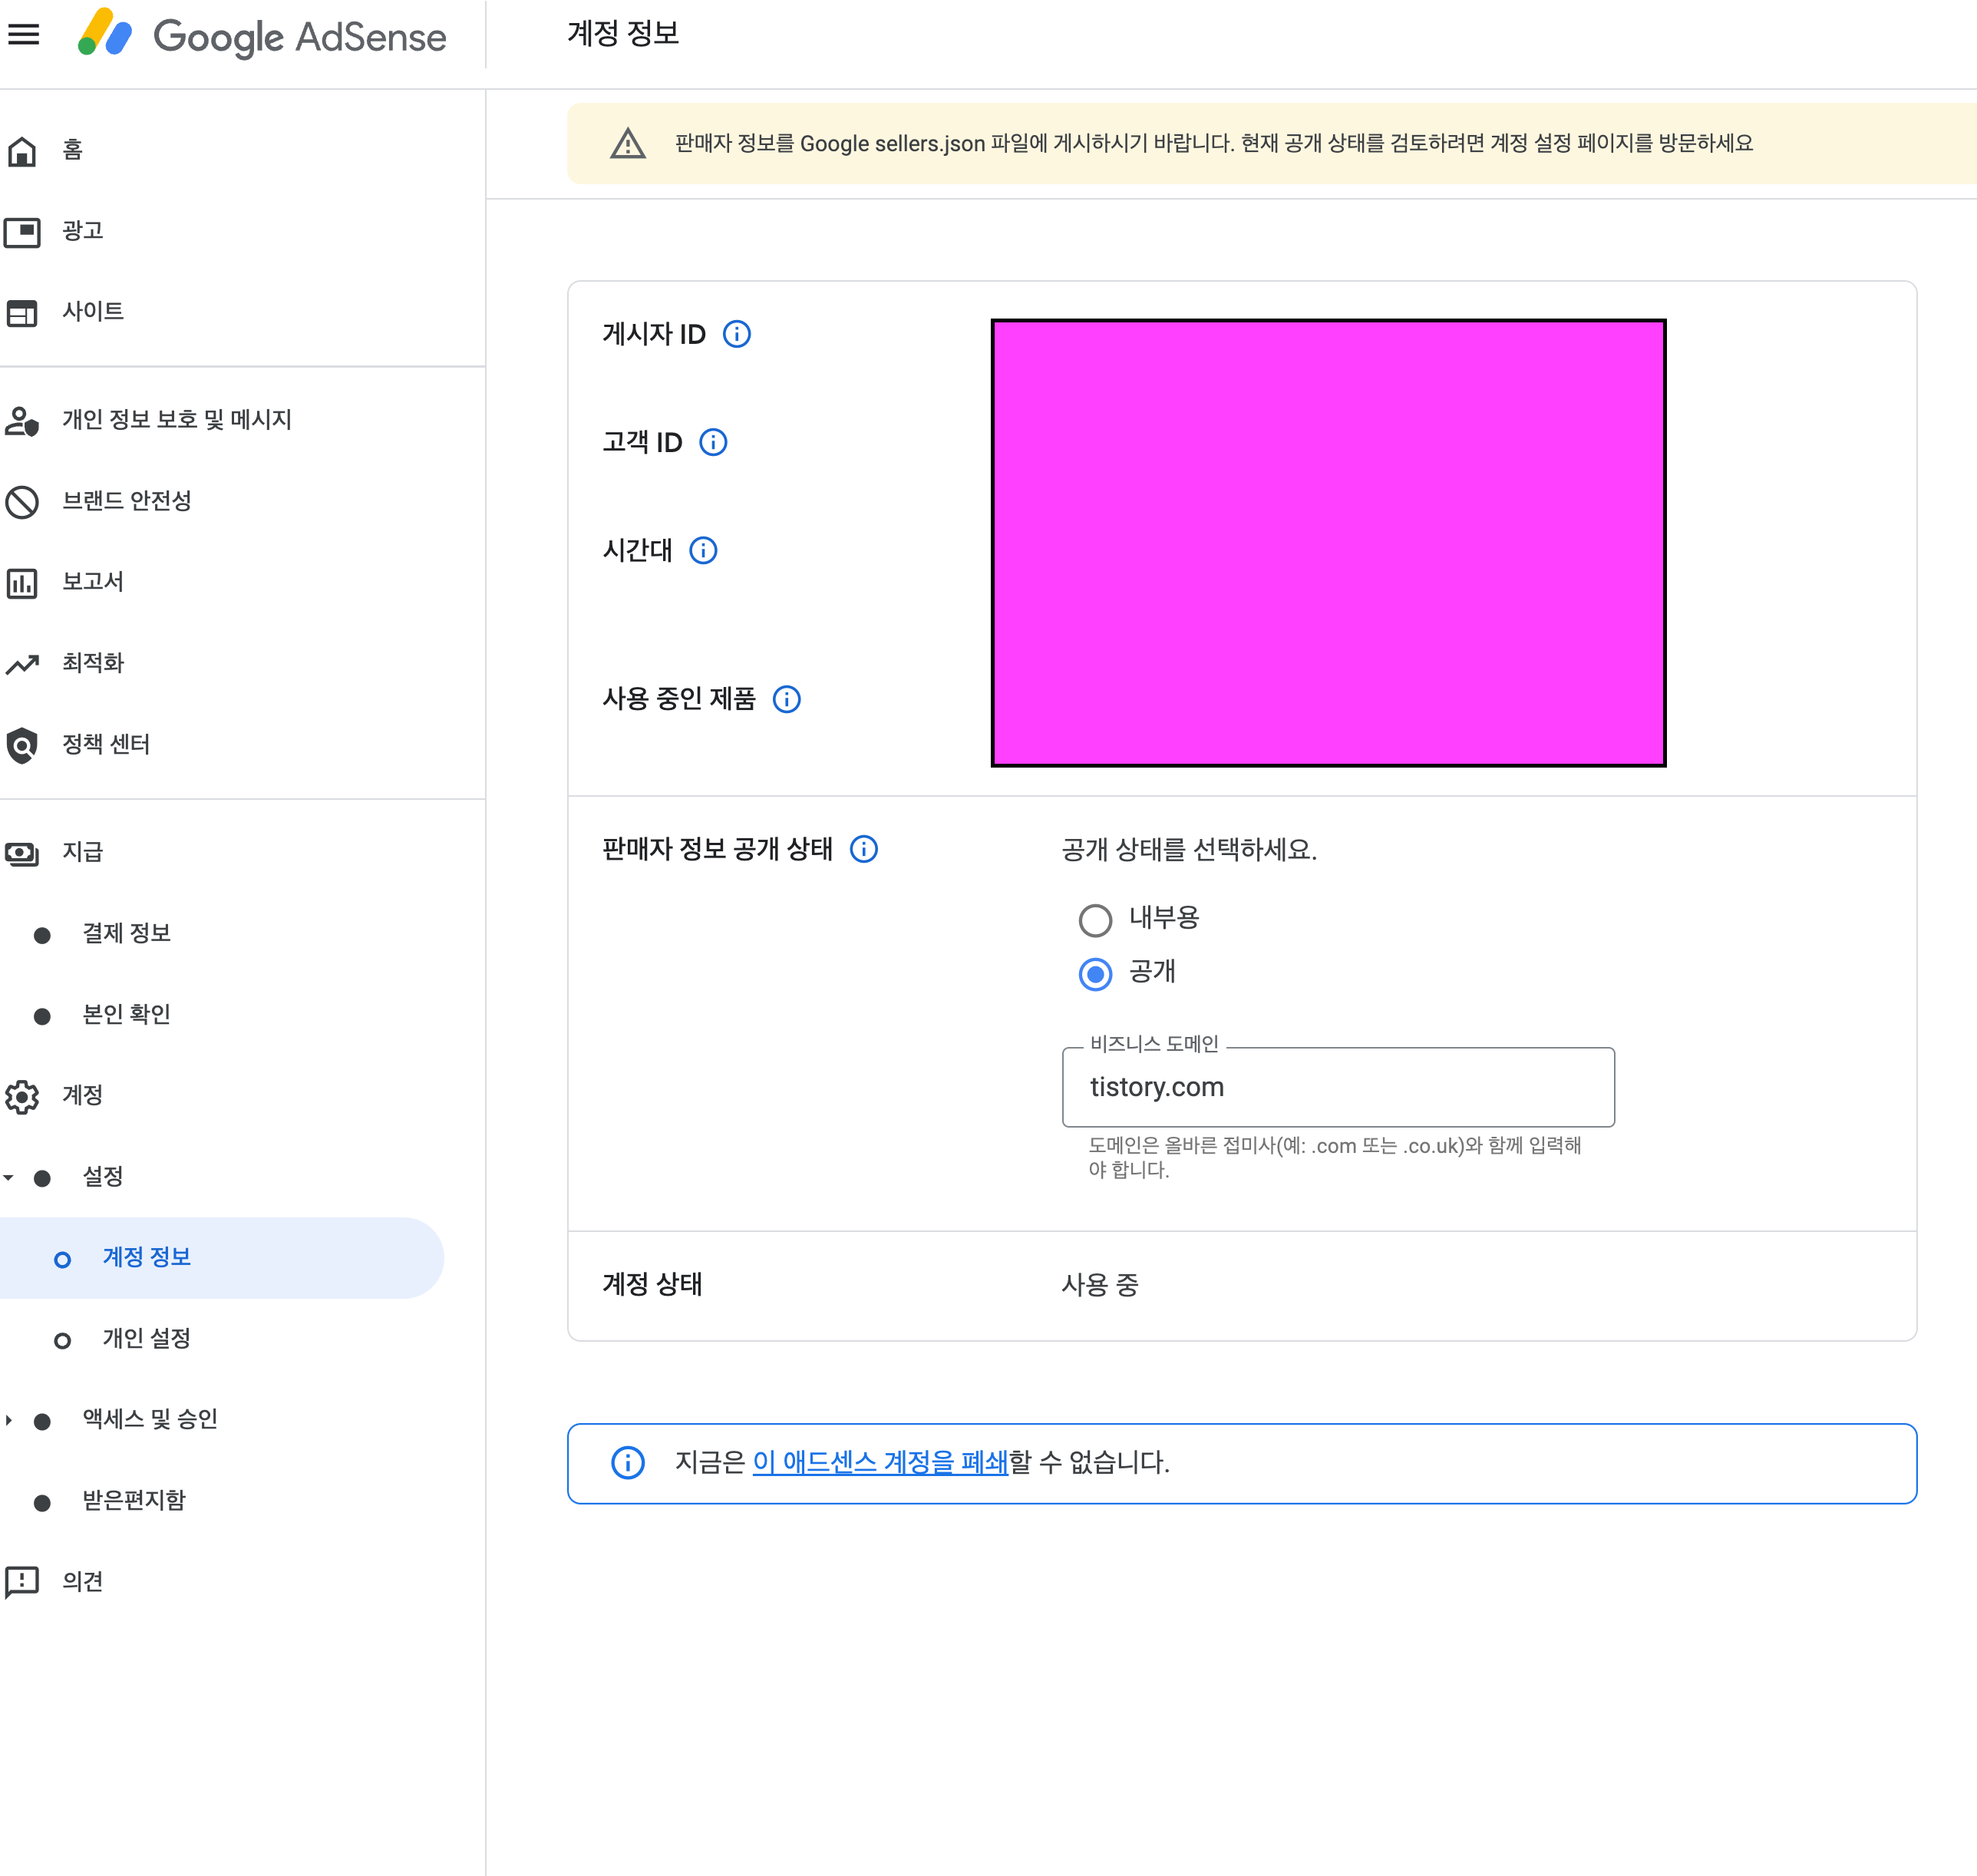This screenshot has width=1977, height=1876.
Task: Open 정책 센터 shield icon
Action: point(22,745)
